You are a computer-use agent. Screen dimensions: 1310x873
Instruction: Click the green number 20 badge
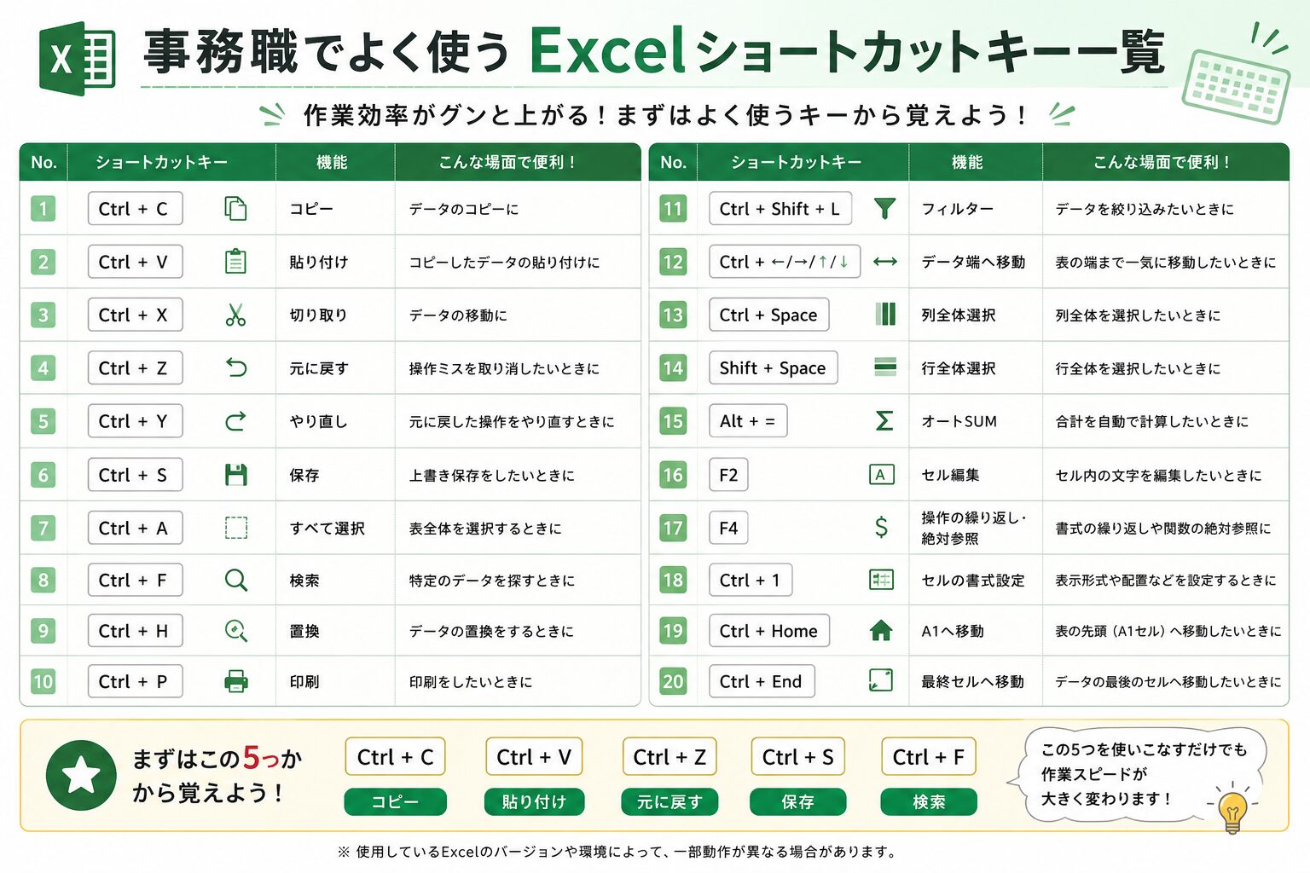pos(673,681)
